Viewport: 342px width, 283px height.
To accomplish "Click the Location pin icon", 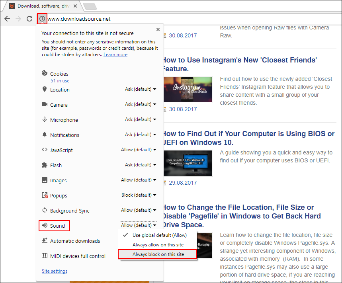I will [45, 89].
